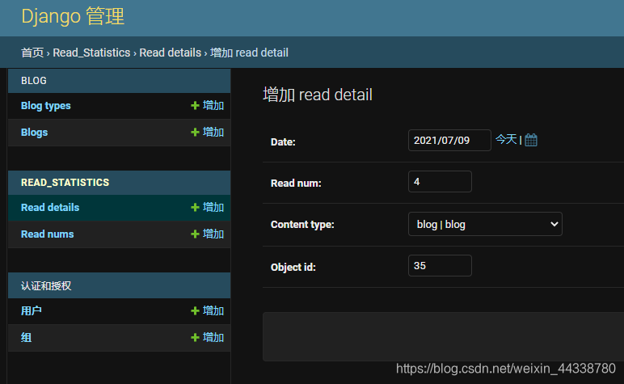Click 增加 read detail in the breadcrumb
This screenshot has height=384, width=624.
249,53
